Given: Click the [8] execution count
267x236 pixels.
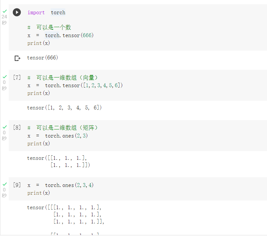Looking at the screenshot, I should (17, 128).
